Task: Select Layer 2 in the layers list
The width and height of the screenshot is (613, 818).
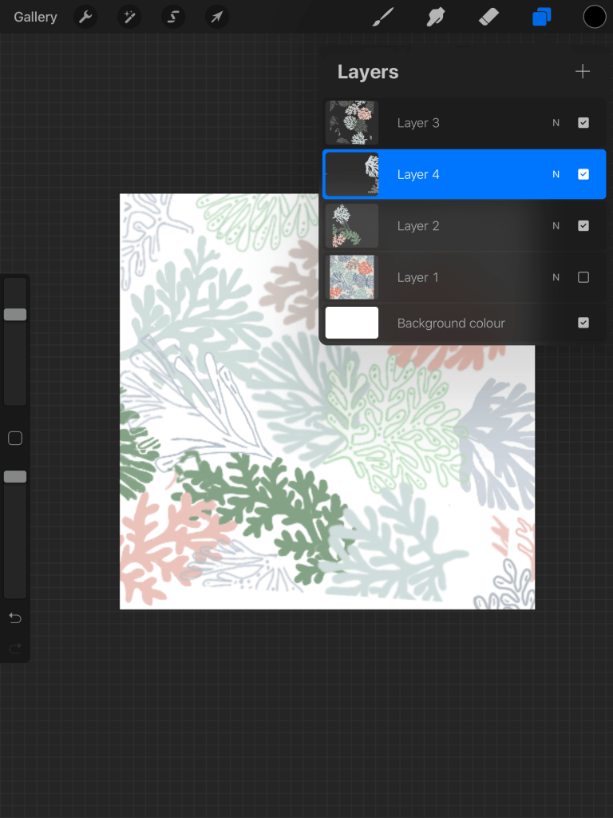Action: click(x=447, y=226)
